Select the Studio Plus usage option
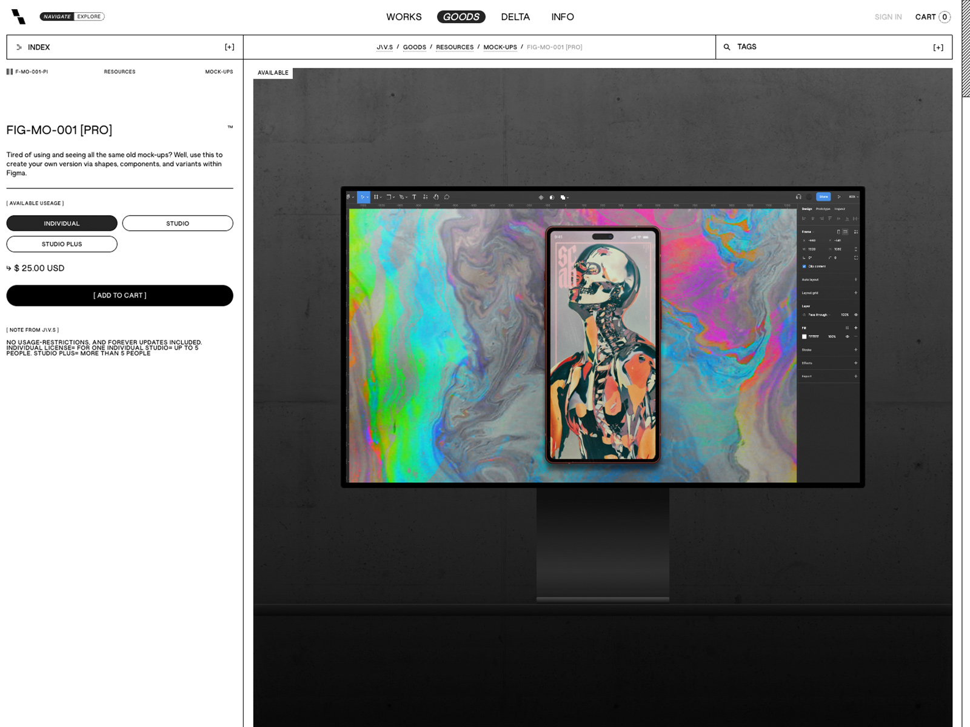 point(62,244)
